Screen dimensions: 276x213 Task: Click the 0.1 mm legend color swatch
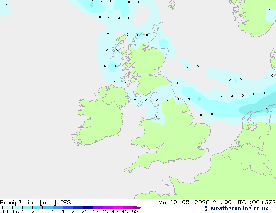[7, 207]
